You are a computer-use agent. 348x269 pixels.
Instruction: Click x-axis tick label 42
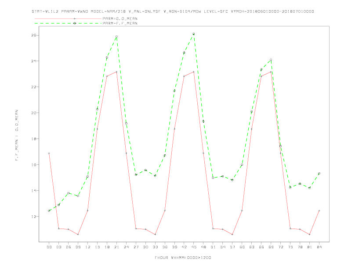pyautogui.click(x=184, y=247)
